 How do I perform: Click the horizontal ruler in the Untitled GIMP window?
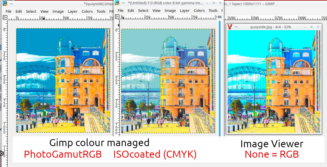click(169, 17)
